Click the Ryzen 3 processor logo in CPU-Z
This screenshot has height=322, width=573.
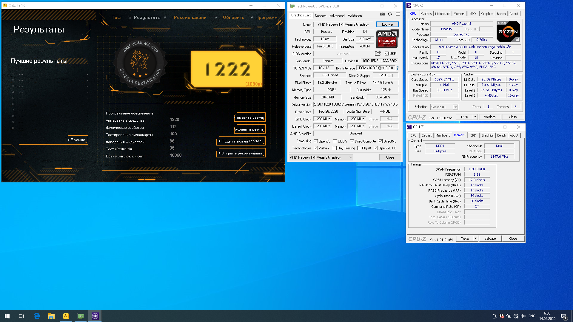click(508, 32)
